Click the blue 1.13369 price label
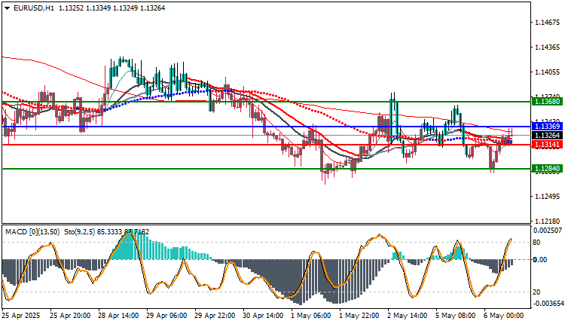This screenshot has height=324, width=565. [547, 127]
